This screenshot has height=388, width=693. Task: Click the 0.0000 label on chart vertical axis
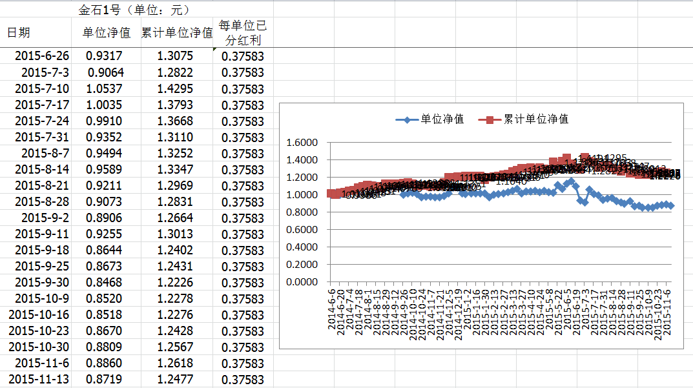pos(302,281)
